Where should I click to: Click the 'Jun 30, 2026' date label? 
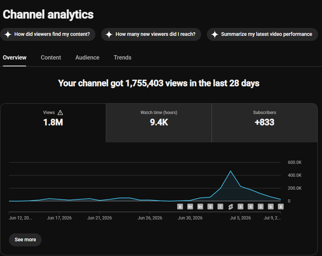click(190, 218)
